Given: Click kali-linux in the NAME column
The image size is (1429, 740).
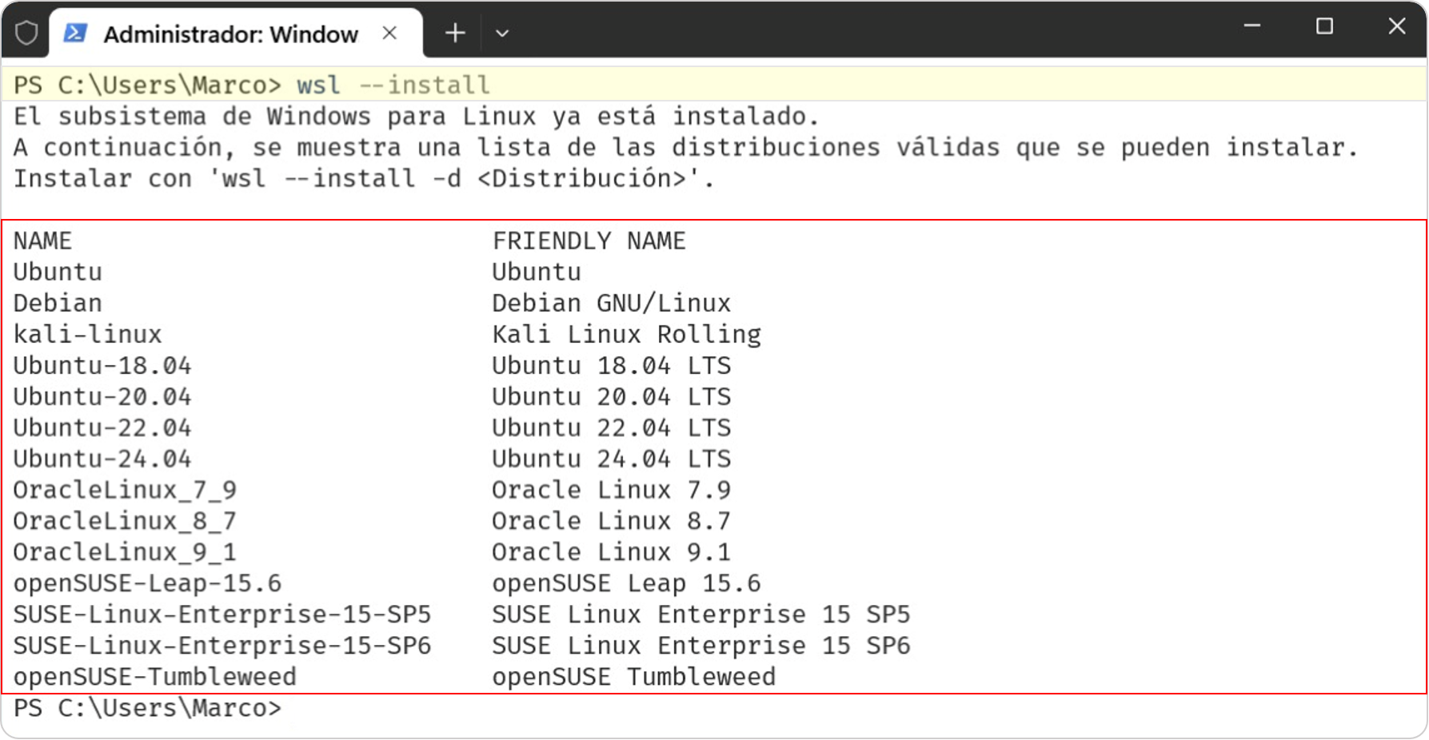Looking at the screenshot, I should click(87, 334).
